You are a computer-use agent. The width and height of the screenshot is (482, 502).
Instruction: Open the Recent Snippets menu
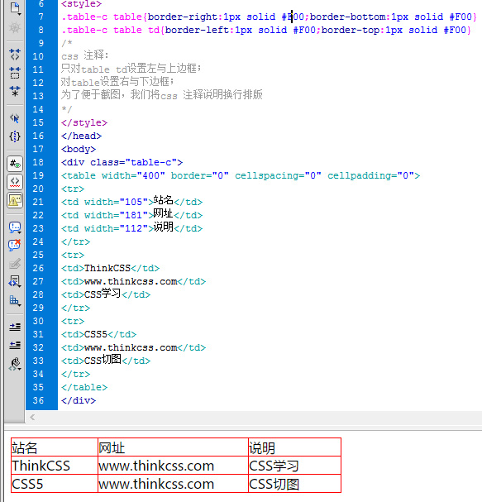[x=15, y=282]
